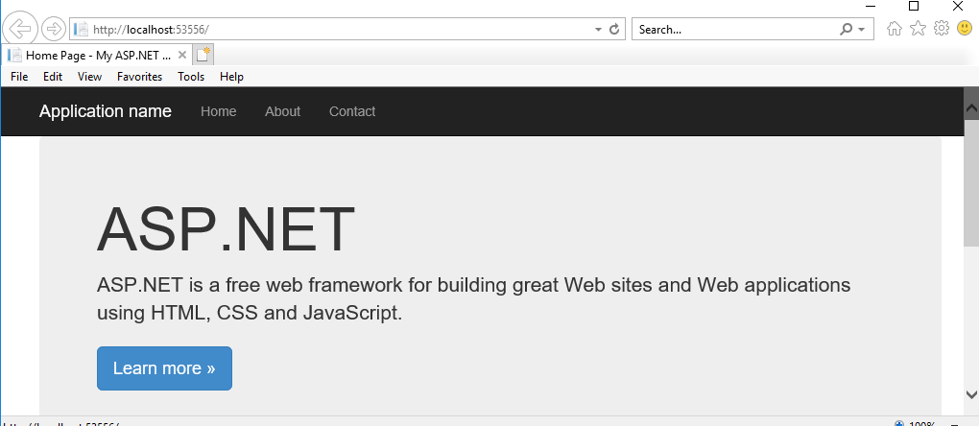
Task: Open the Tools menu in menu bar
Action: pyautogui.click(x=191, y=77)
